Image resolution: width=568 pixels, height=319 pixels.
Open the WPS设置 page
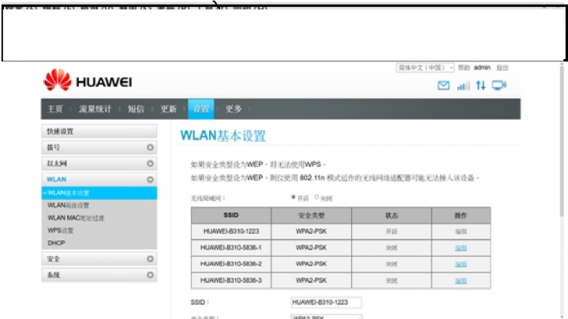(61, 230)
